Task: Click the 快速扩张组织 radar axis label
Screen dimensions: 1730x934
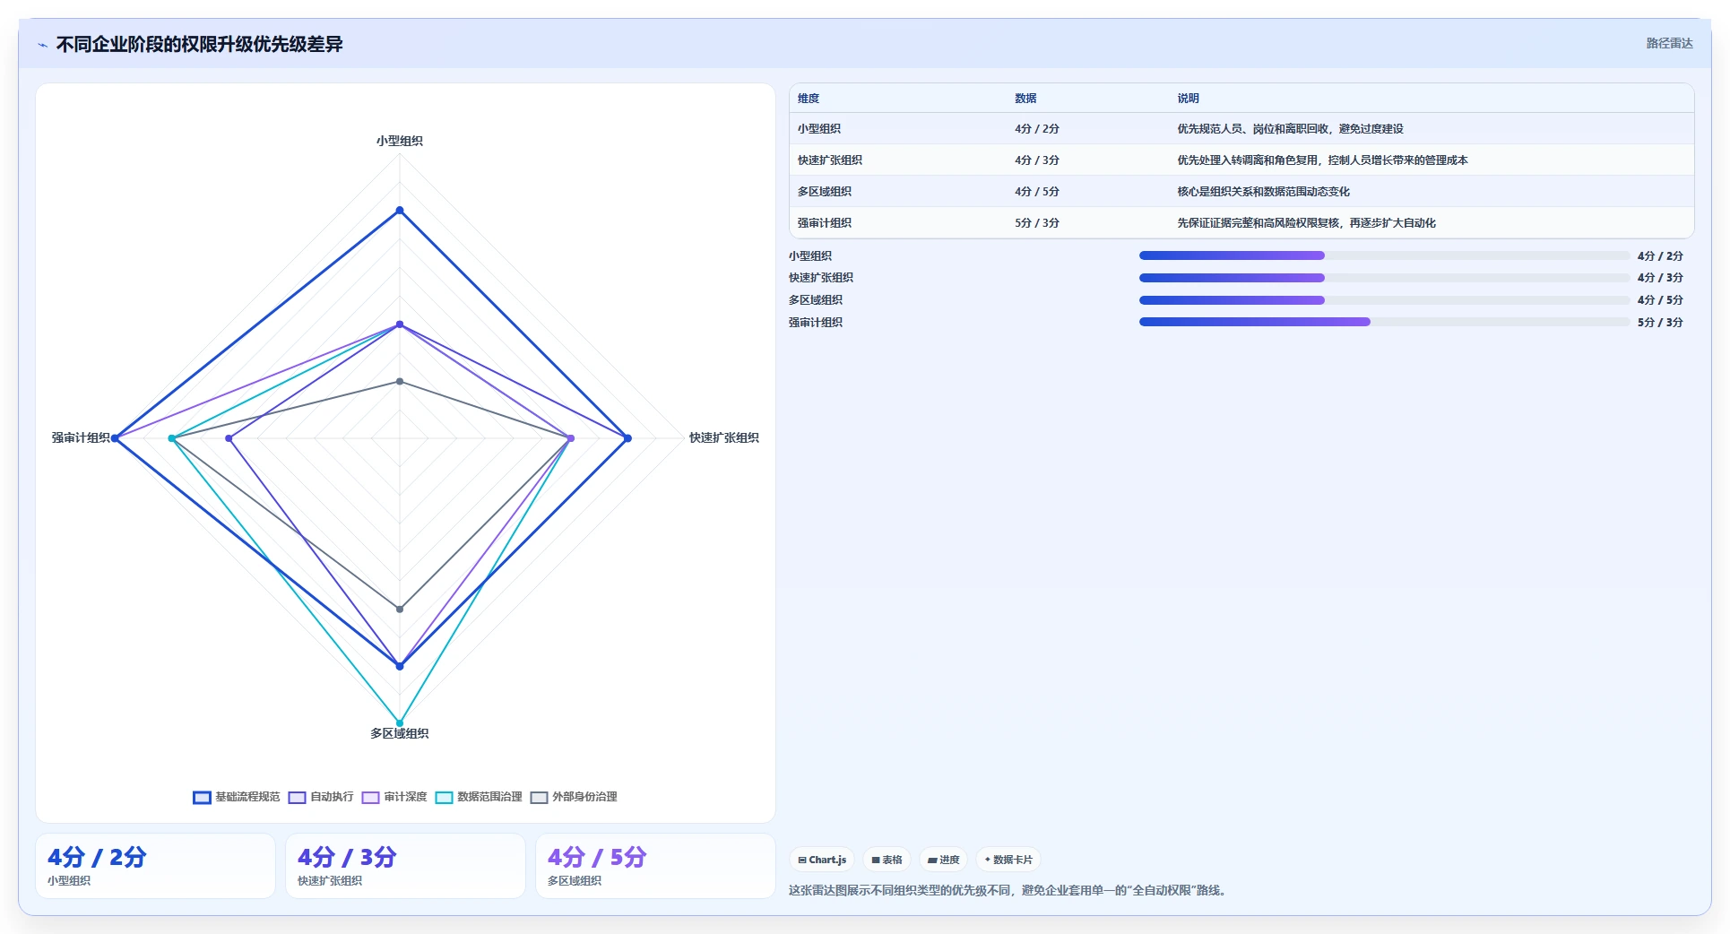Action: click(724, 437)
